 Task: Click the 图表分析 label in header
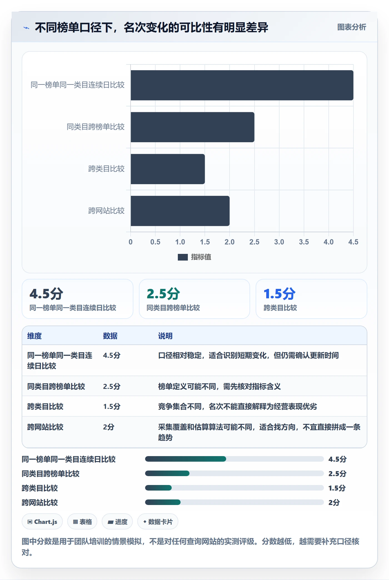coord(351,27)
